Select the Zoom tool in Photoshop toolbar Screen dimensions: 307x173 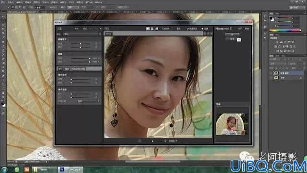[x=3, y=97]
